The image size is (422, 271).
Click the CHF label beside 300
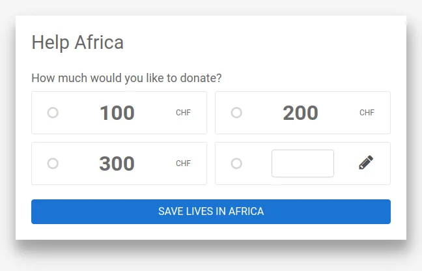[183, 164]
